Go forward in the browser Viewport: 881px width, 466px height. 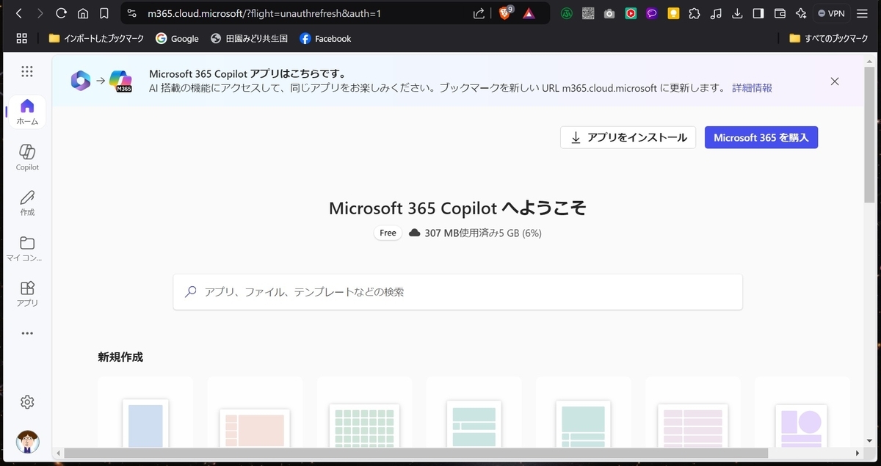(x=40, y=13)
